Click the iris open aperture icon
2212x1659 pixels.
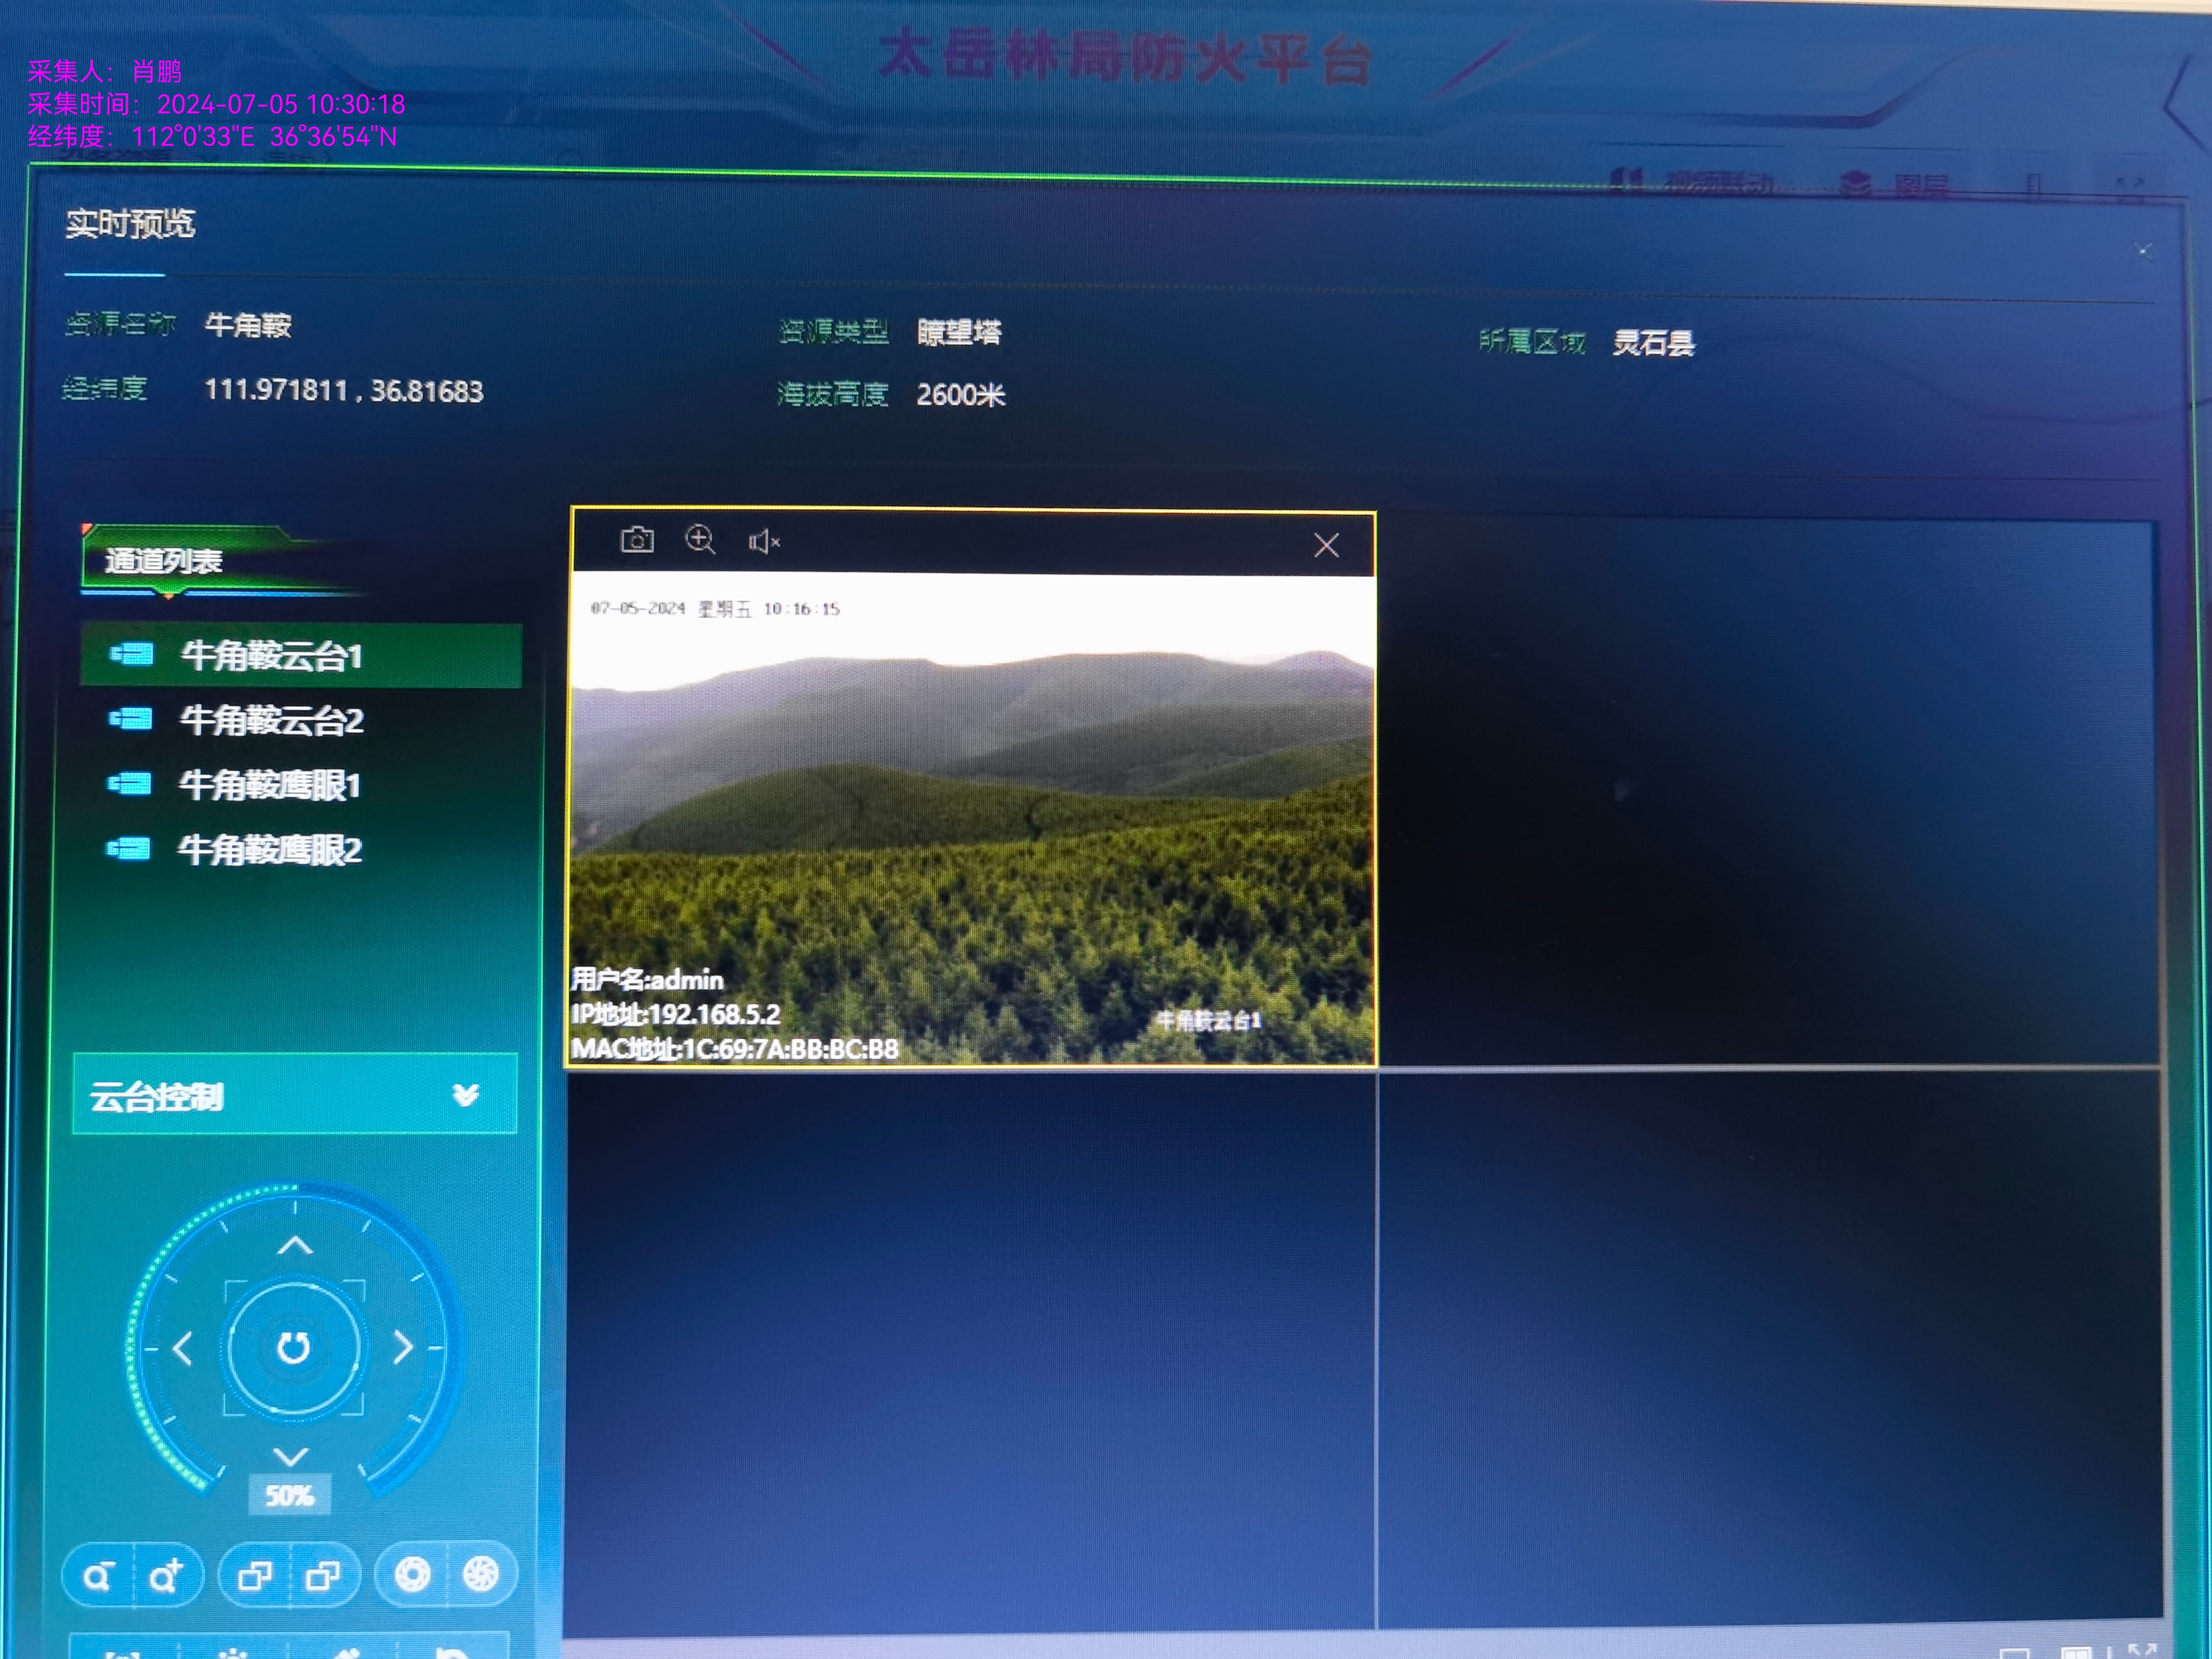point(412,1575)
